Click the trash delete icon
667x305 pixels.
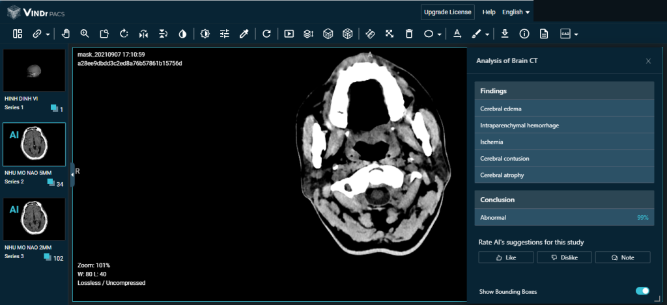[x=408, y=33]
